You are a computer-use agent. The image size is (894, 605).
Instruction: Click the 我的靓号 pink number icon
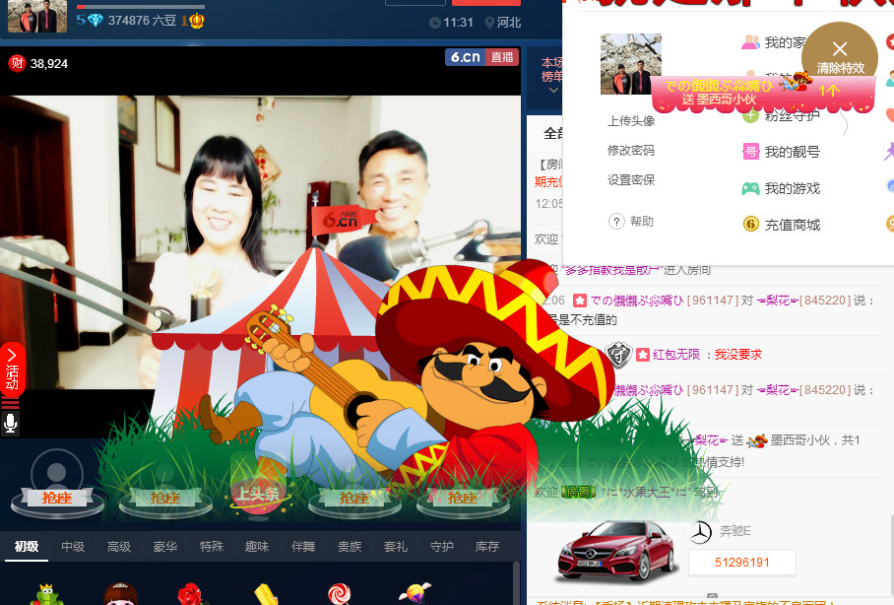tap(751, 152)
